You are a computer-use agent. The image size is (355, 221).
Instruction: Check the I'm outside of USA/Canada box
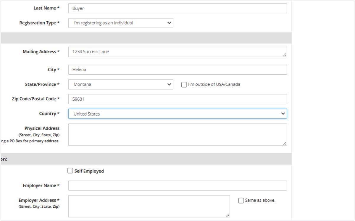pos(184,85)
